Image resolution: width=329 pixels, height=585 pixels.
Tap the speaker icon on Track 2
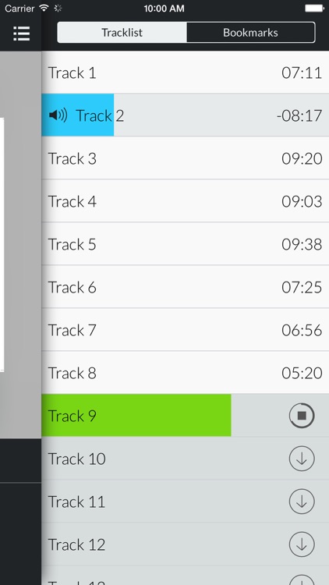point(58,115)
